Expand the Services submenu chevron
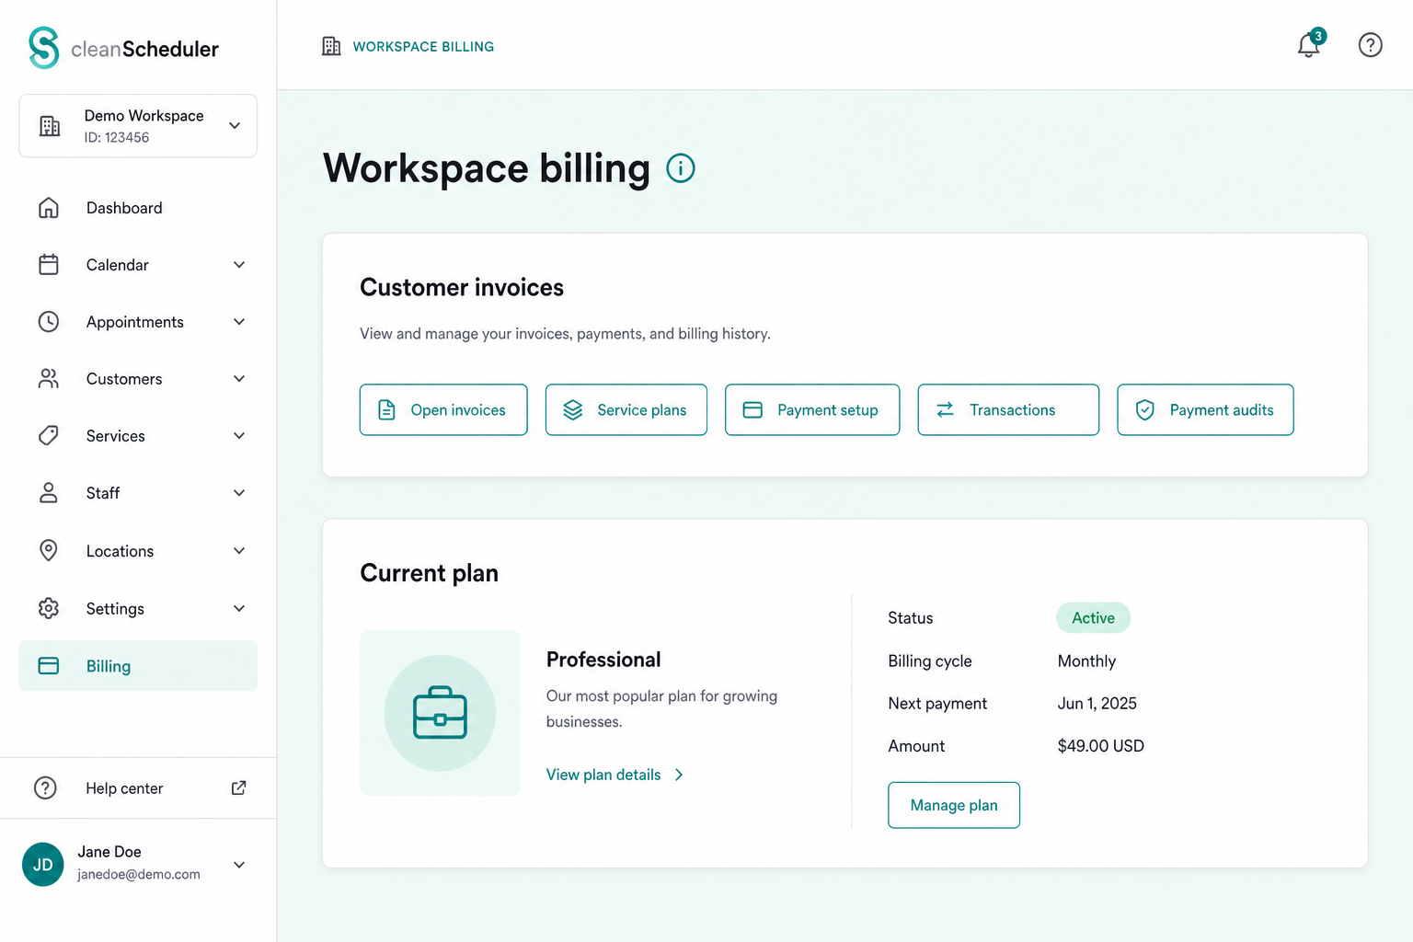Image resolution: width=1413 pixels, height=942 pixels. click(239, 436)
